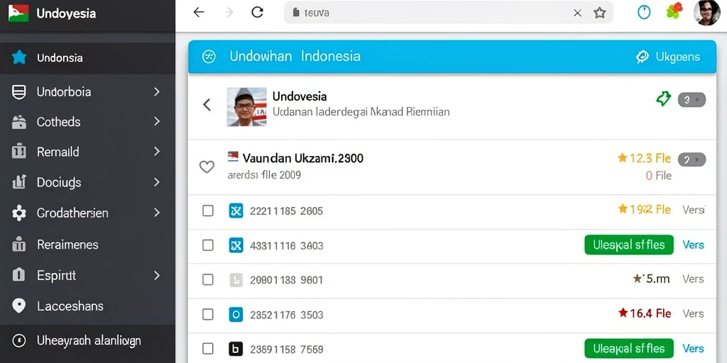727x363 pixels.
Task: Click green Uleakal sfles button on row 4331
Action: [629, 245]
